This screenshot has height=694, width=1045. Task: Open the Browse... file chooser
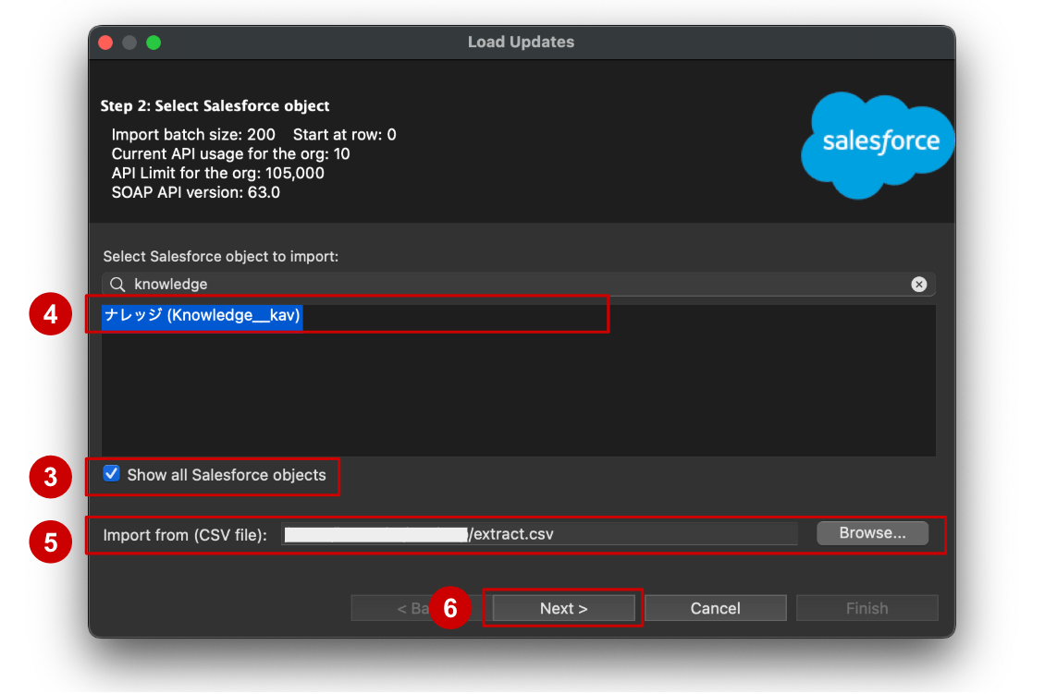click(x=872, y=533)
